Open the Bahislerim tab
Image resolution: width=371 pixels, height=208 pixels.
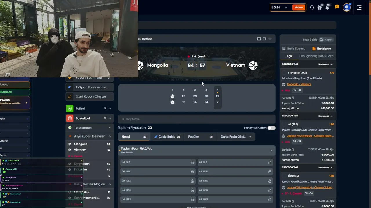pos(322,49)
